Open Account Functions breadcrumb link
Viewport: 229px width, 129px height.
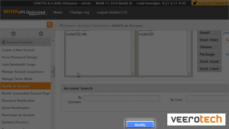pyautogui.click(x=93, y=26)
